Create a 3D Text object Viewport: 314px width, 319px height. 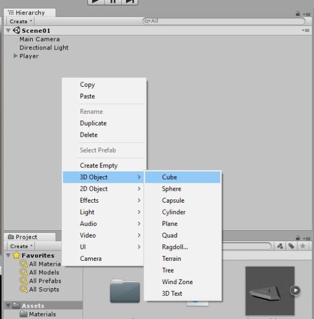pyautogui.click(x=183, y=294)
